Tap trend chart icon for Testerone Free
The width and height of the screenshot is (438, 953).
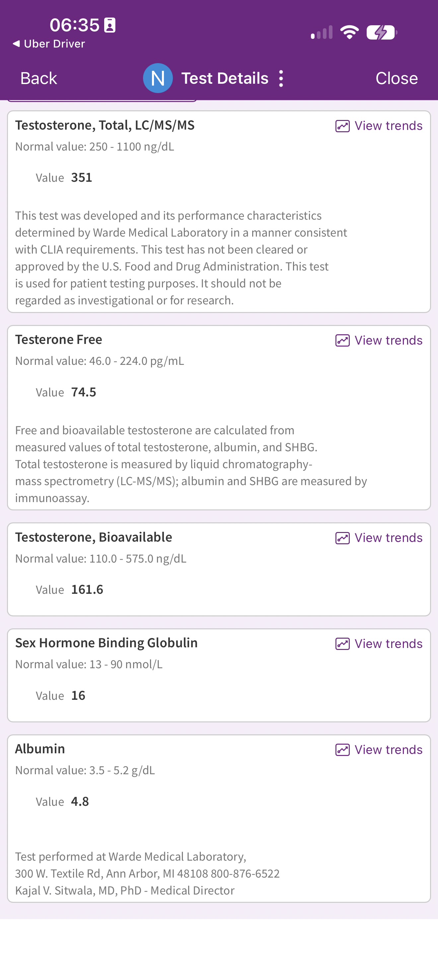click(x=342, y=340)
